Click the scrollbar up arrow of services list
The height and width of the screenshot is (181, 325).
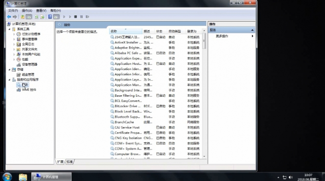(x=204, y=31)
